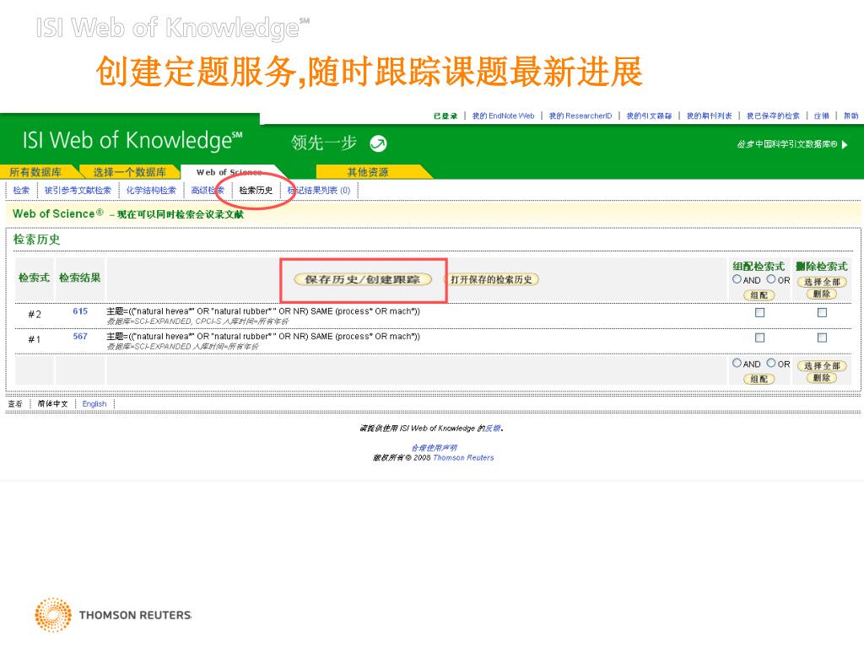Click the #2 search query text
This screenshot has height=648, width=864.
pyautogui.click(x=263, y=311)
